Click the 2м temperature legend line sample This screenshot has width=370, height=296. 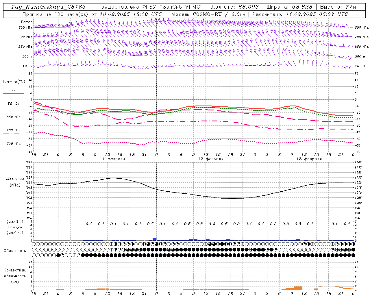tap(13, 94)
